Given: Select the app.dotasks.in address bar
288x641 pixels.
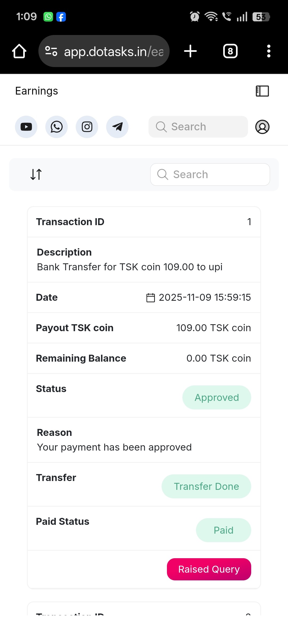Looking at the screenshot, I should [x=113, y=51].
